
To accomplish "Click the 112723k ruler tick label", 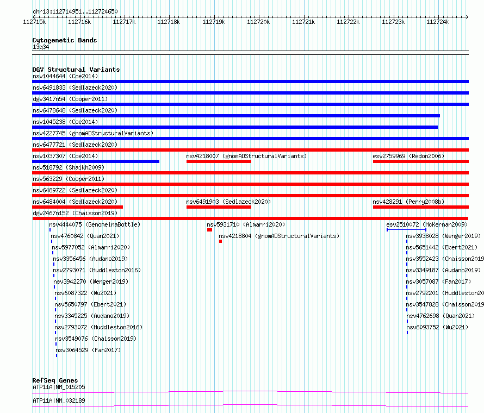I will (393, 22).
